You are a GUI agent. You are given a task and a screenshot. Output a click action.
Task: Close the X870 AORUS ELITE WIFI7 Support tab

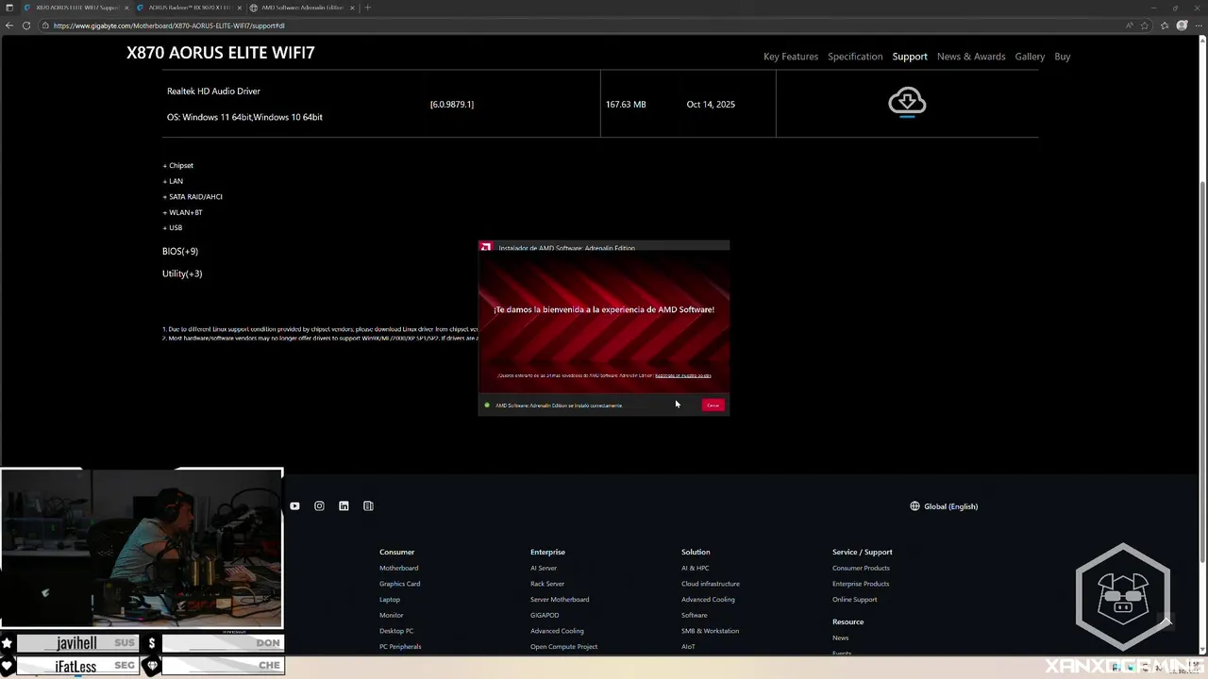pyautogui.click(x=125, y=8)
